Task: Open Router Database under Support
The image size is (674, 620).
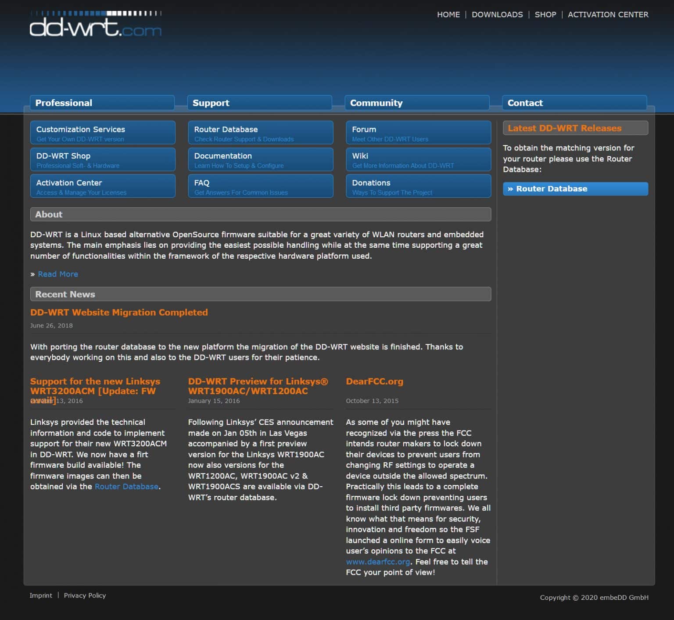Action: tap(260, 133)
